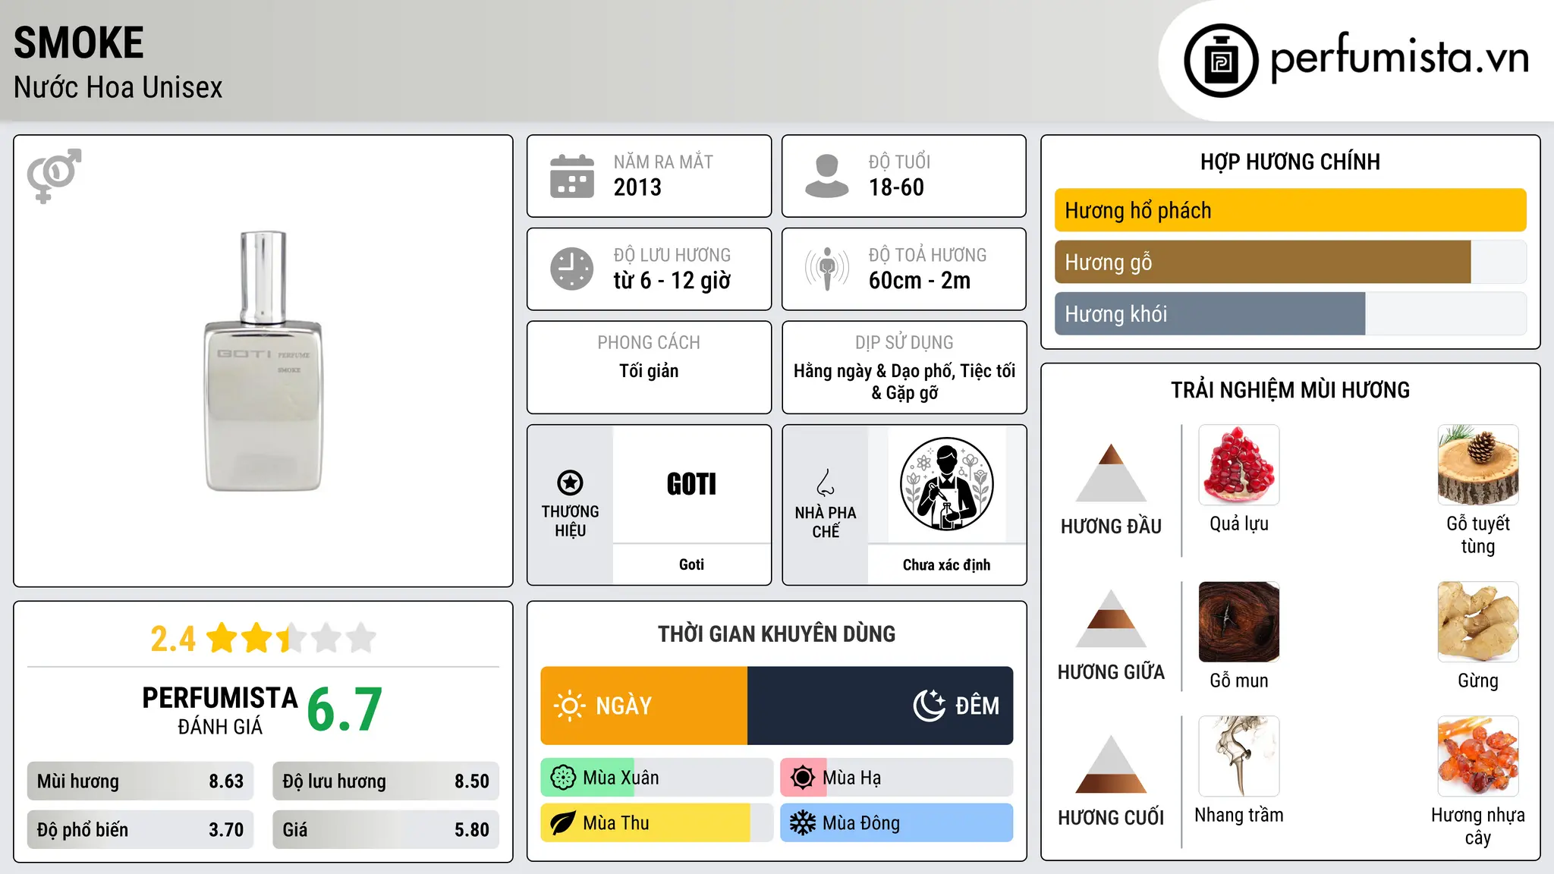
Task: Click the sillage value 60cm - 2m
Action: coord(920,281)
